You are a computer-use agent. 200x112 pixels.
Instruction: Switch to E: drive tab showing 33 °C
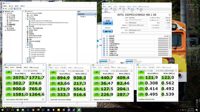point(132,10)
